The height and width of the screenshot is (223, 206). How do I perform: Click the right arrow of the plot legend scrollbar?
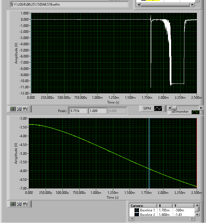[x=201, y=108]
